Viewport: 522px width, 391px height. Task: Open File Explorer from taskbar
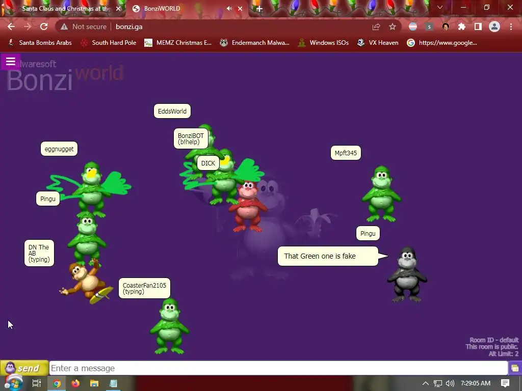(x=94, y=383)
